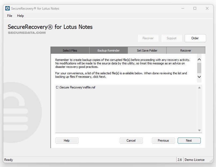The width and height of the screenshot is (216, 167).
Task: Click the scrollbar down arrow of instructions pane
Action: point(199,77)
